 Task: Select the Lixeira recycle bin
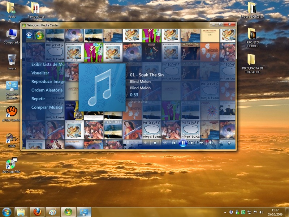pyautogui.click(x=12, y=62)
